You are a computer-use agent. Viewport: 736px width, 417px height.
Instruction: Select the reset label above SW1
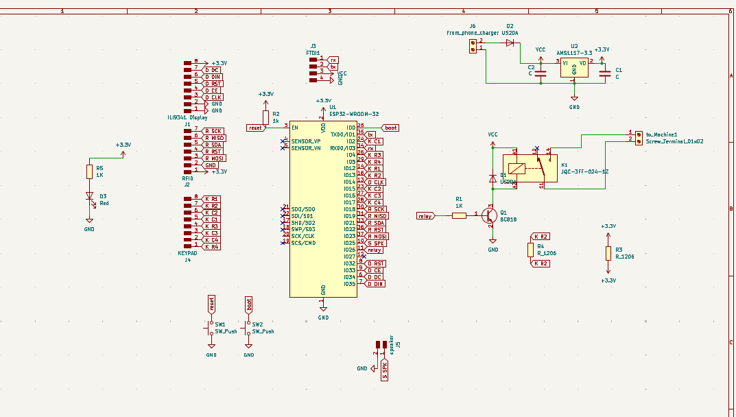(x=211, y=305)
